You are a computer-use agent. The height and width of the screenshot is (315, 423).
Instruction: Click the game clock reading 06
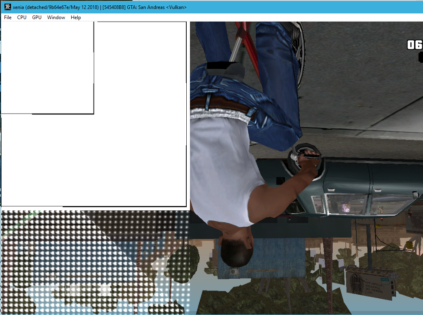click(414, 45)
